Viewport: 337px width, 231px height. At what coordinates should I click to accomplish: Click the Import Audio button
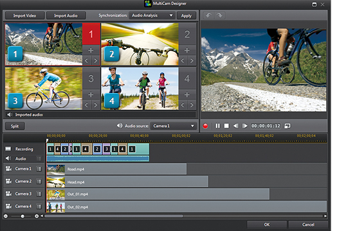point(66,15)
